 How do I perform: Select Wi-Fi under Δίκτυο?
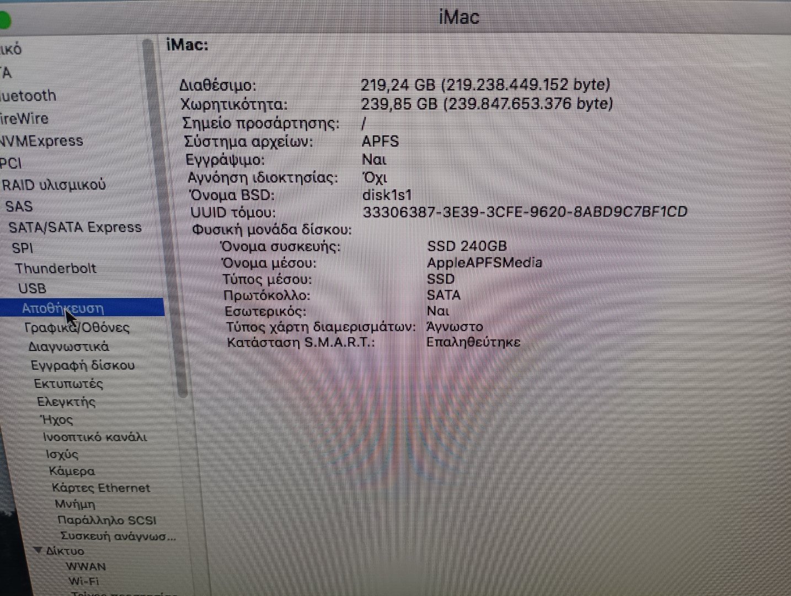(x=84, y=581)
